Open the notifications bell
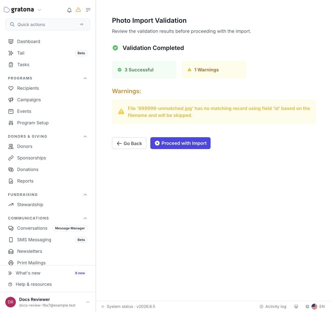 tap(69, 10)
